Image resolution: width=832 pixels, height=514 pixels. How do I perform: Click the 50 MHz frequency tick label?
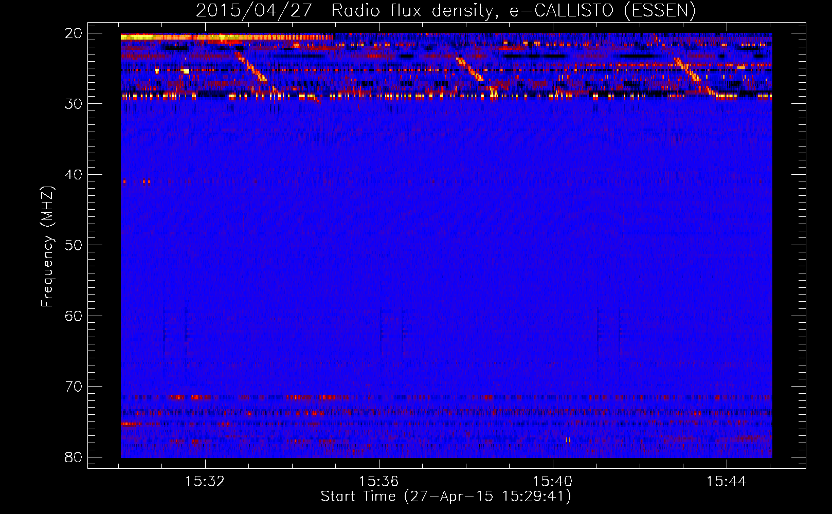pos(74,245)
